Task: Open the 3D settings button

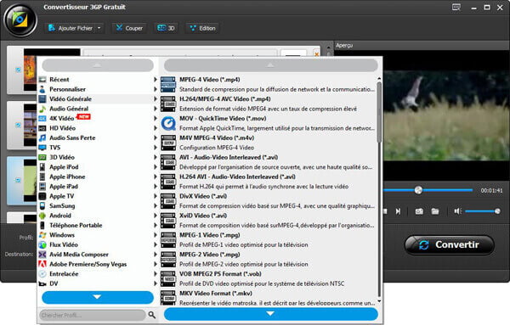Action: [x=166, y=28]
